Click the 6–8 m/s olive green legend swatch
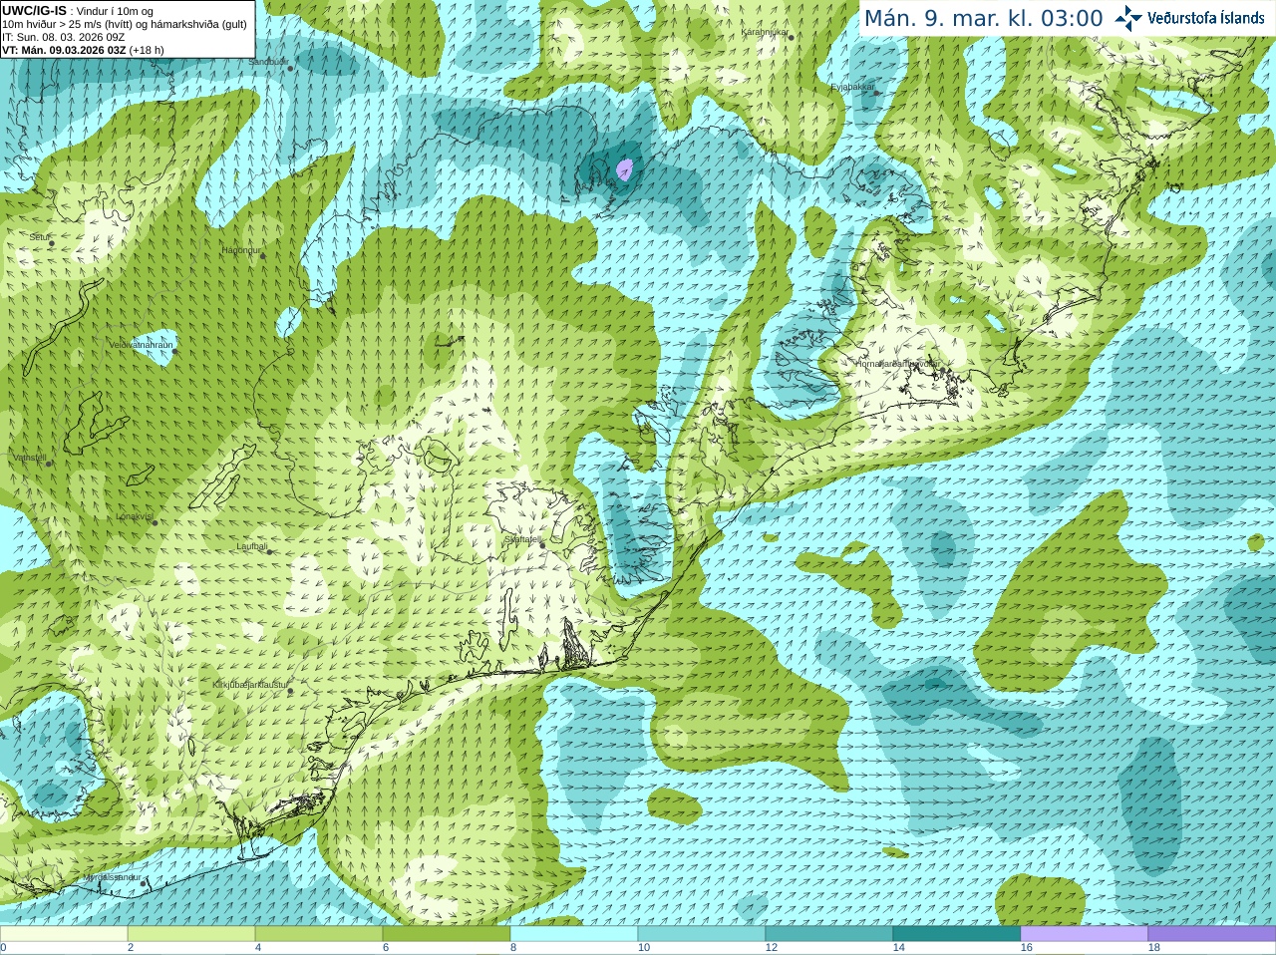 click(x=447, y=934)
